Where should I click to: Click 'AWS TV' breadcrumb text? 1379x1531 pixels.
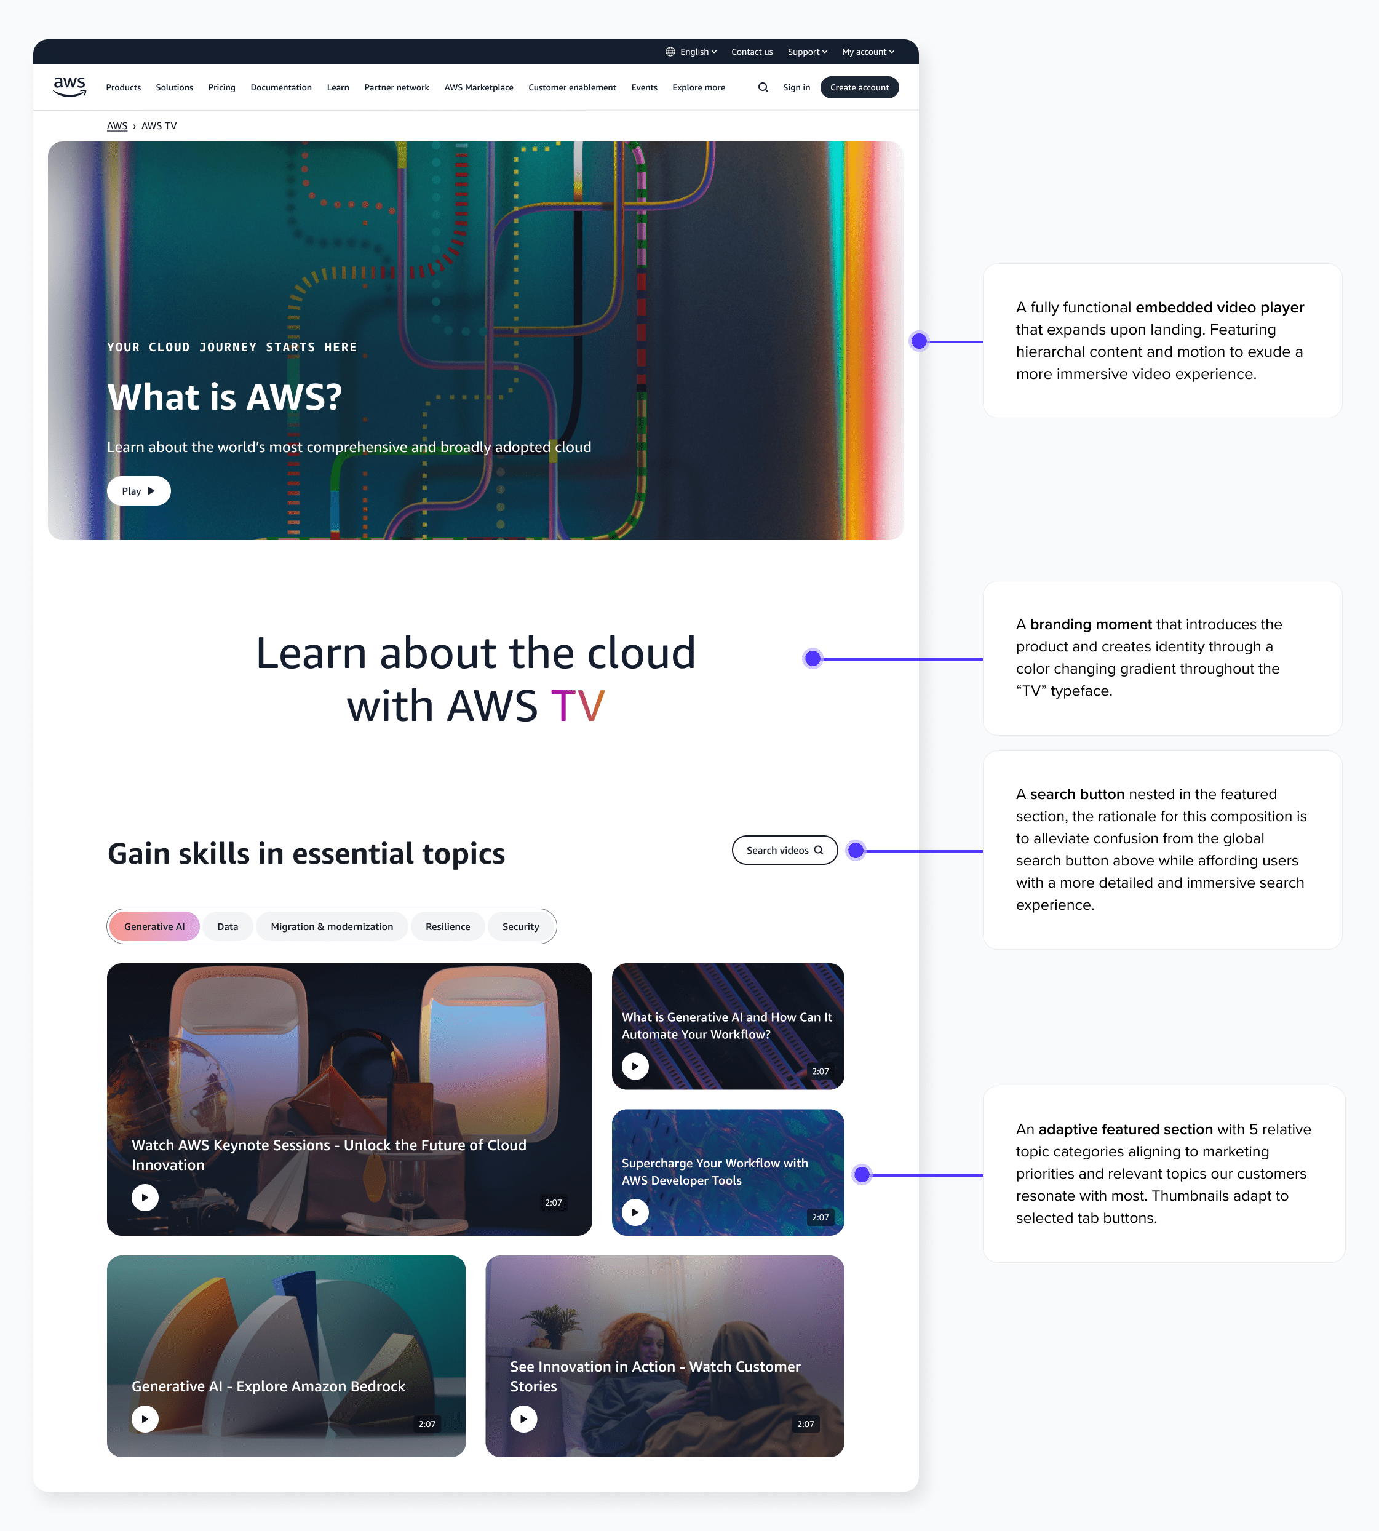point(158,127)
